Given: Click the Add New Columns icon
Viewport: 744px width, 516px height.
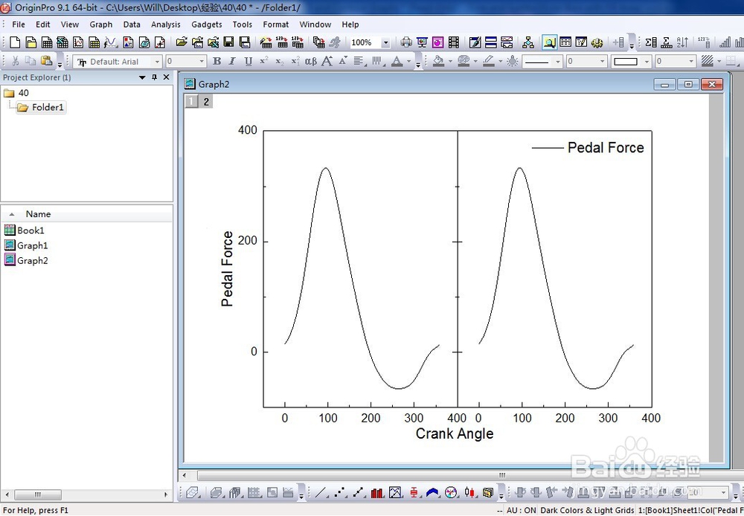Looking at the screenshot, I should click(618, 42).
